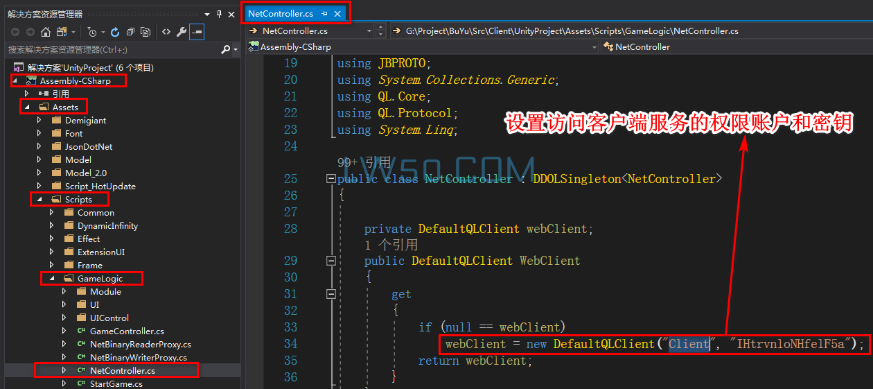The width and height of the screenshot is (873, 389).
Task: Open Properties with the wrench icon
Action: 182,32
